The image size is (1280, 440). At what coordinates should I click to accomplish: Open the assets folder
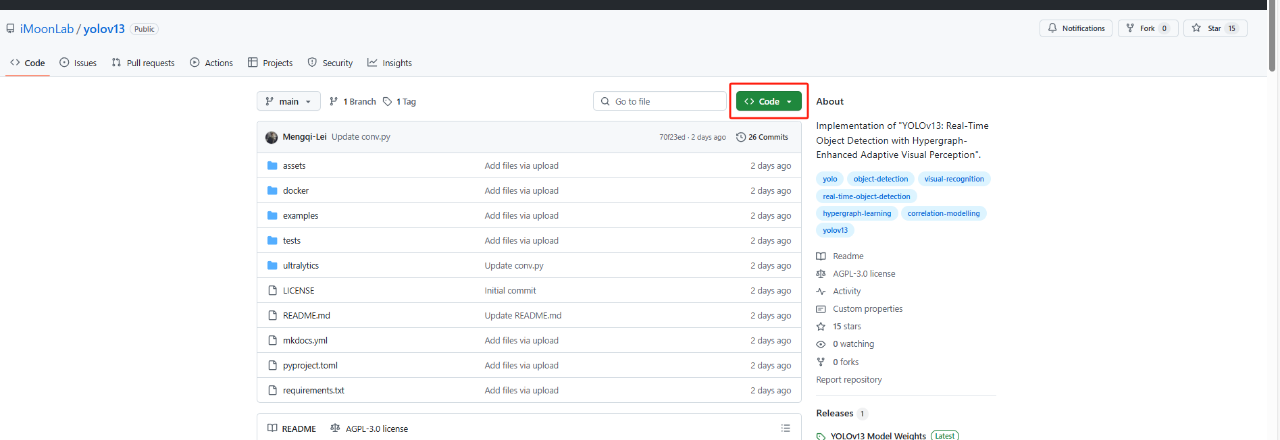click(x=294, y=166)
